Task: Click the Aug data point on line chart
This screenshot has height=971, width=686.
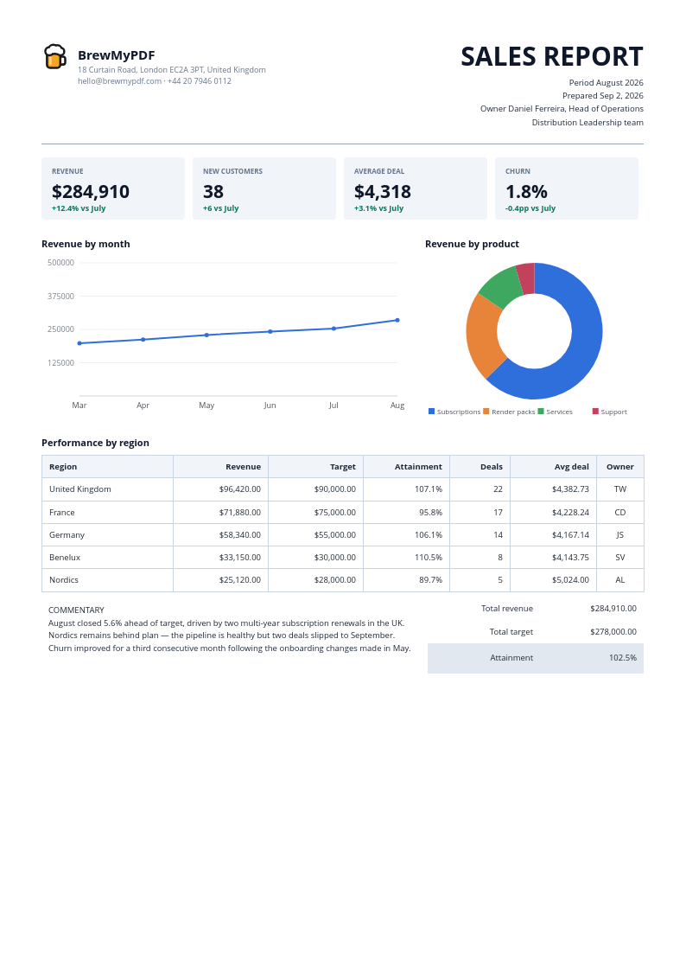Action: point(397,320)
